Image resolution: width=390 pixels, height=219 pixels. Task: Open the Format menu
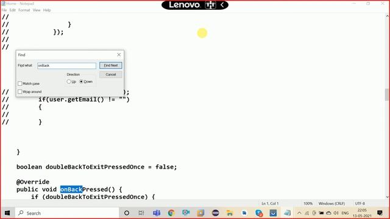[x=24, y=10]
